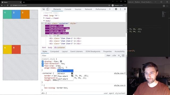Toggle the display: flex checkbox
The image size is (170, 95).
click(42, 61)
